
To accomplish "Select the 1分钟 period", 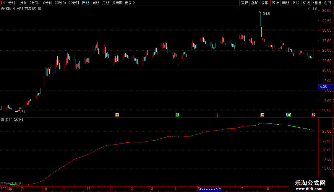I will 22,3.
